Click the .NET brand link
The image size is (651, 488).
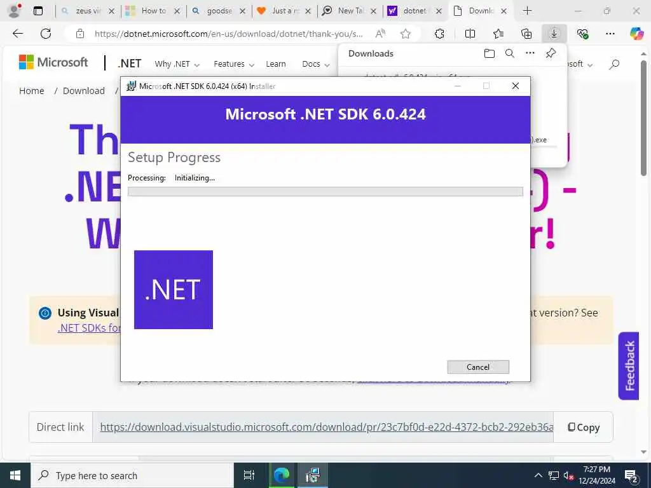click(129, 64)
